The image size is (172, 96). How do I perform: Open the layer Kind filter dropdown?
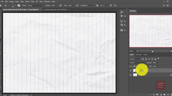135,59
